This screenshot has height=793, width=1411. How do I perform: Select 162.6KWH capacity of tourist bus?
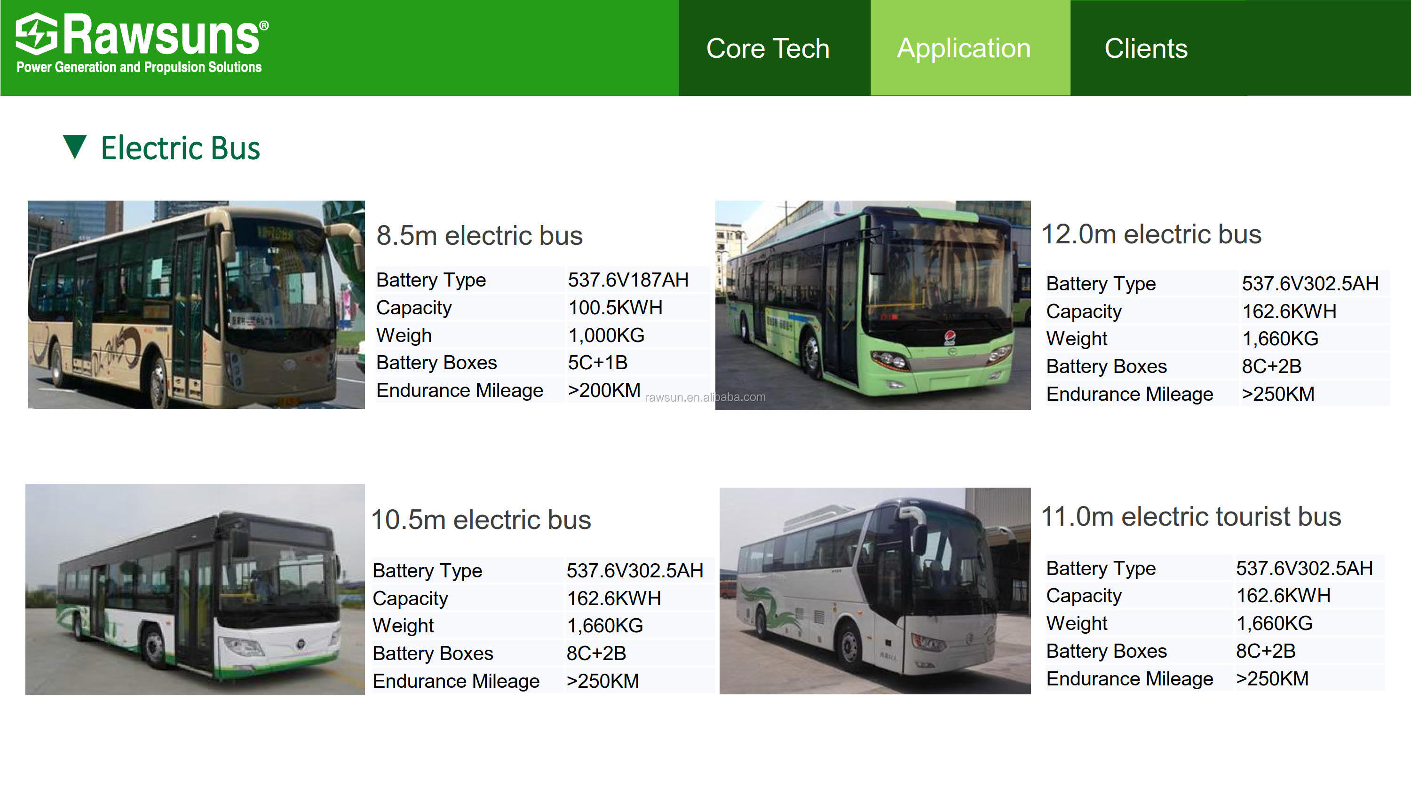1284,595
